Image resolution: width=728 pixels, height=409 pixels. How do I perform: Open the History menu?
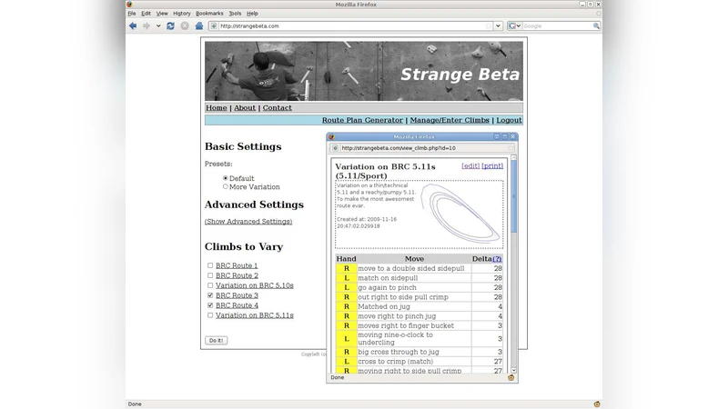[x=182, y=14]
